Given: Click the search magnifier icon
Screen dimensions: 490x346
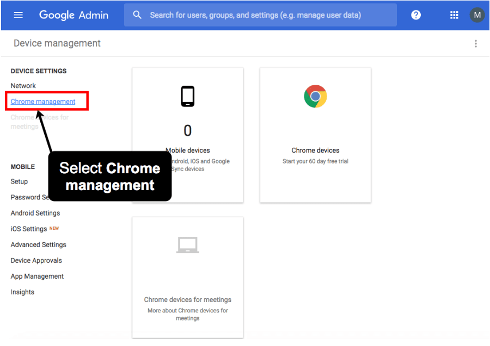Looking at the screenshot, I should click(x=137, y=15).
